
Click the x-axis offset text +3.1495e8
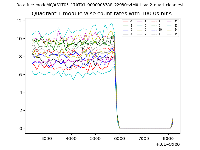(167, 144)
